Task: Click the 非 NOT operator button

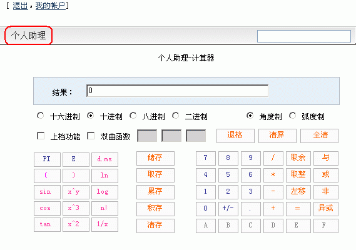Action: tap(326, 192)
